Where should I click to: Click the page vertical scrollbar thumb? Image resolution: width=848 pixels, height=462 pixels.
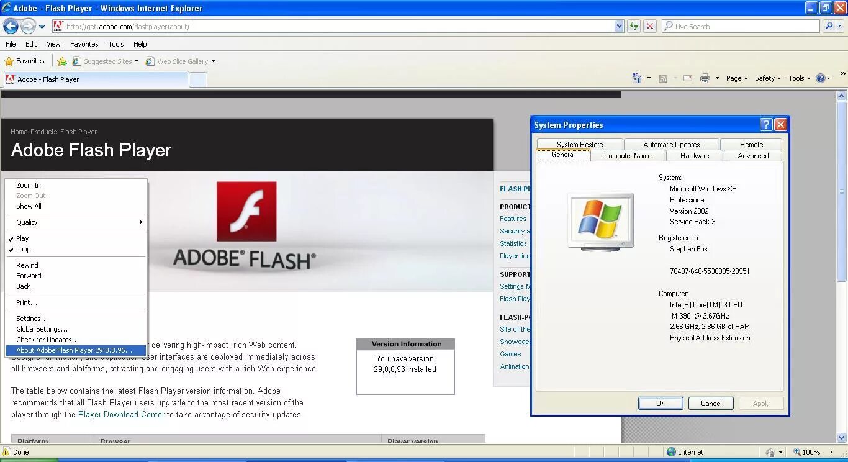point(842,192)
